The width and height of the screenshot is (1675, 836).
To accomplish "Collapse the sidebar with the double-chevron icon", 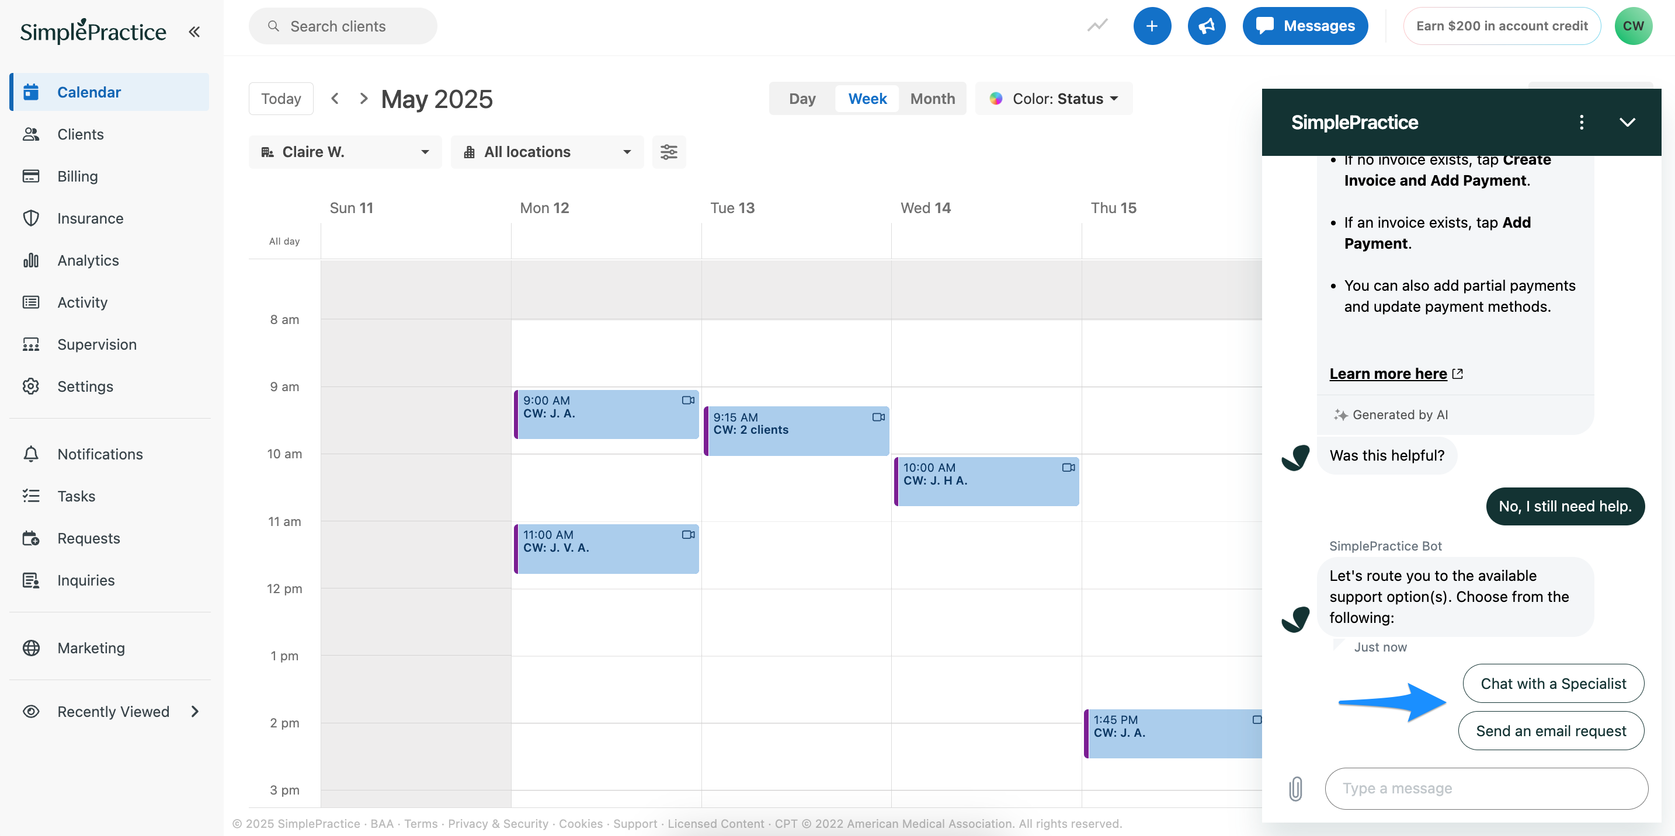I will point(194,31).
